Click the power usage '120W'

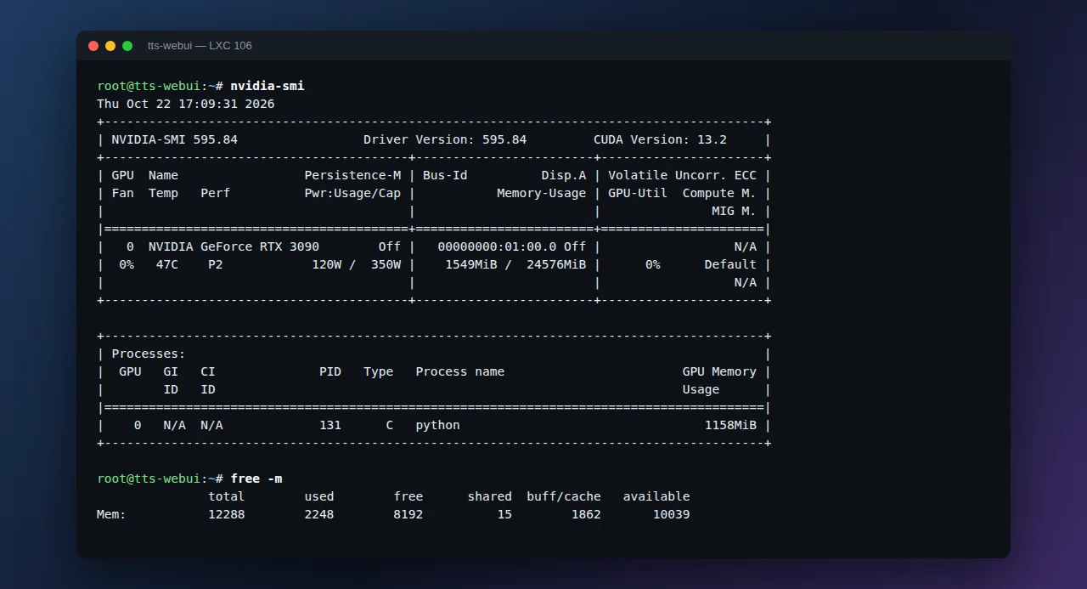pos(327,264)
